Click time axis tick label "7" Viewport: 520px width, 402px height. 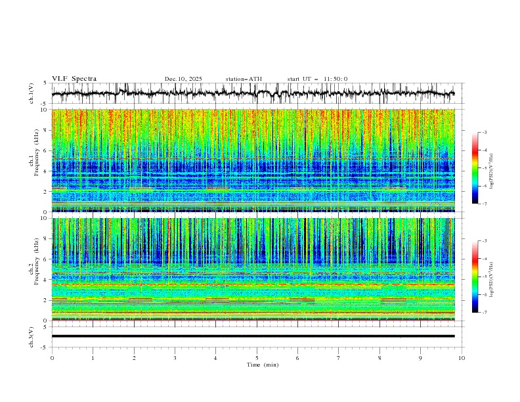tap(339, 358)
